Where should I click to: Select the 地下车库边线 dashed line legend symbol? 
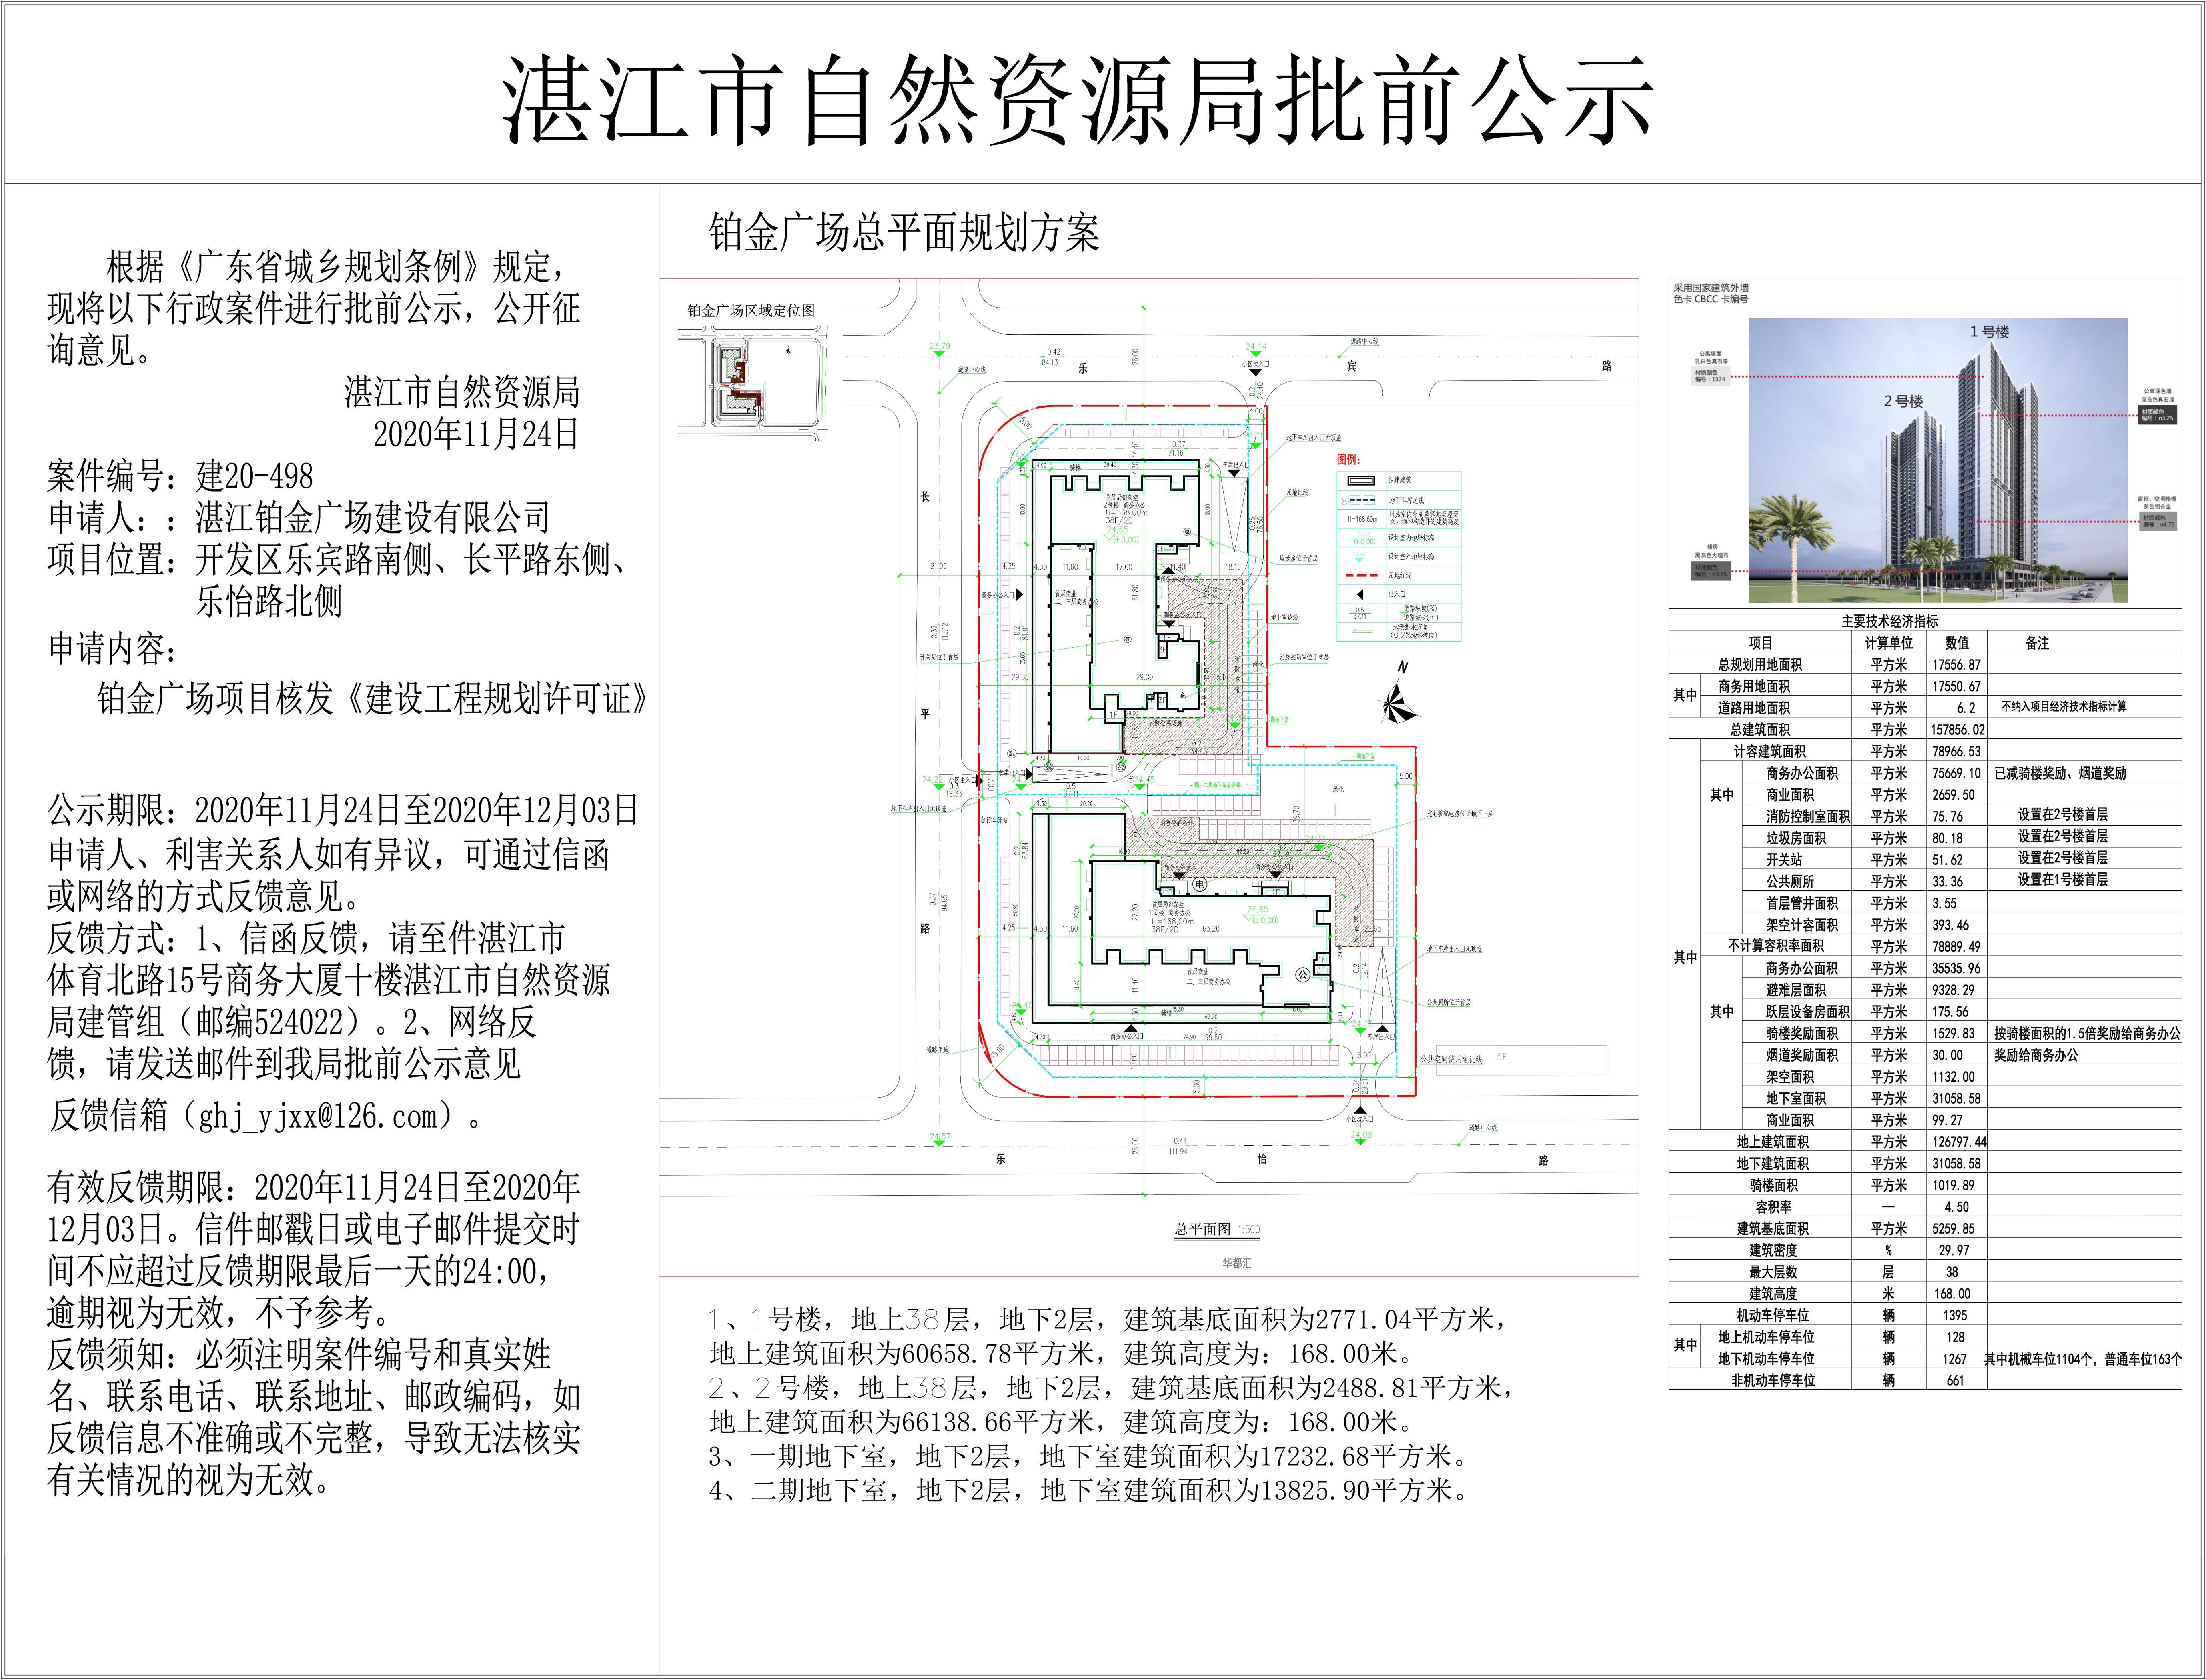pyautogui.click(x=1362, y=500)
